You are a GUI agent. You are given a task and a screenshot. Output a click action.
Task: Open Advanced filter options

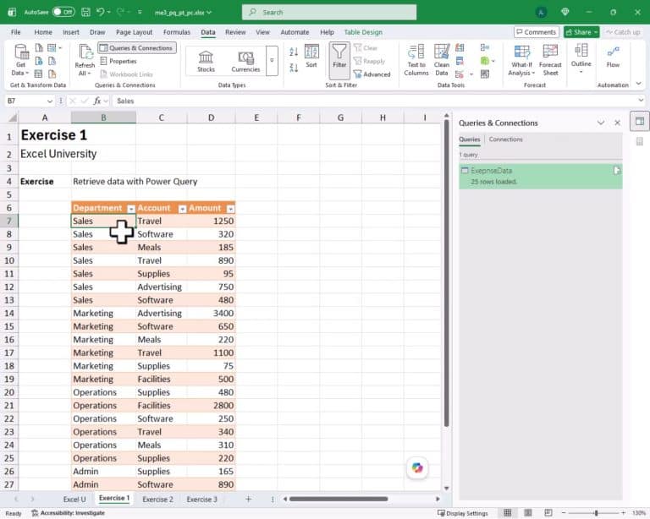coord(372,74)
